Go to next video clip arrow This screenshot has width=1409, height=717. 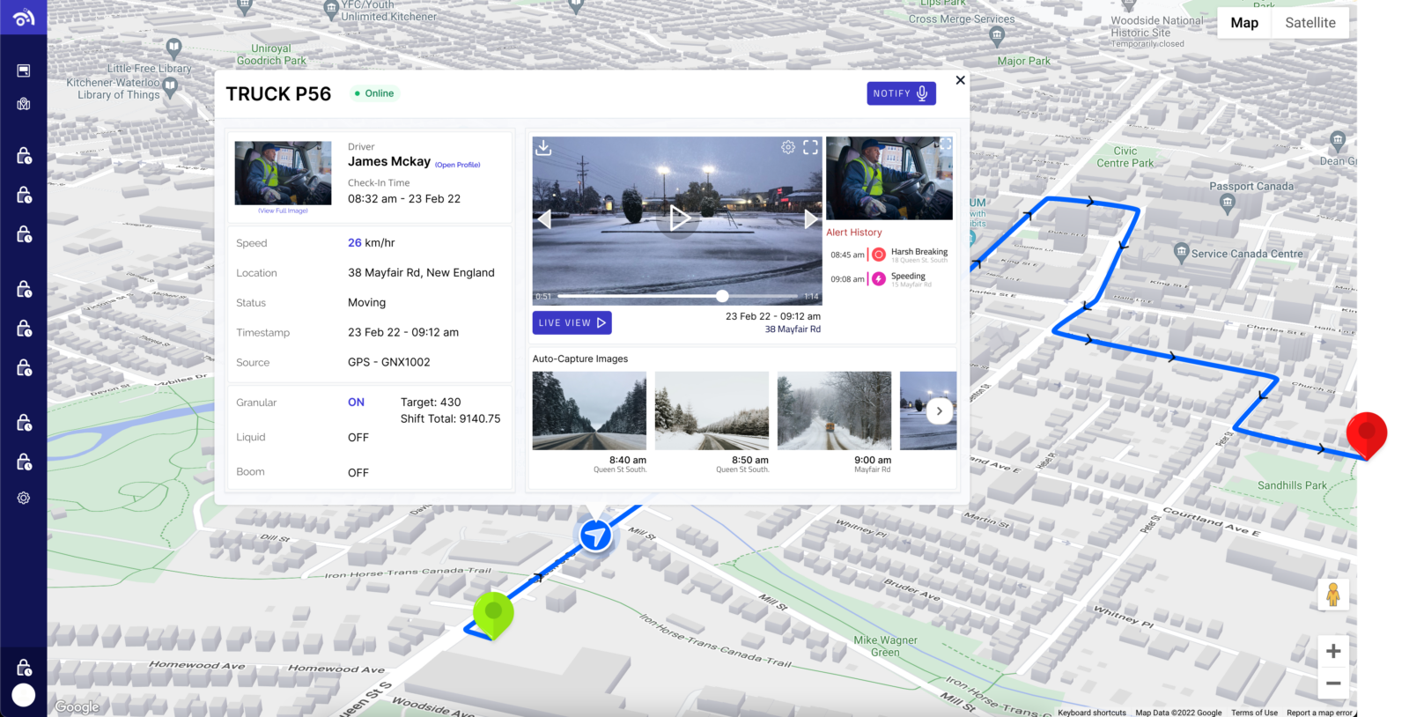pyautogui.click(x=811, y=218)
